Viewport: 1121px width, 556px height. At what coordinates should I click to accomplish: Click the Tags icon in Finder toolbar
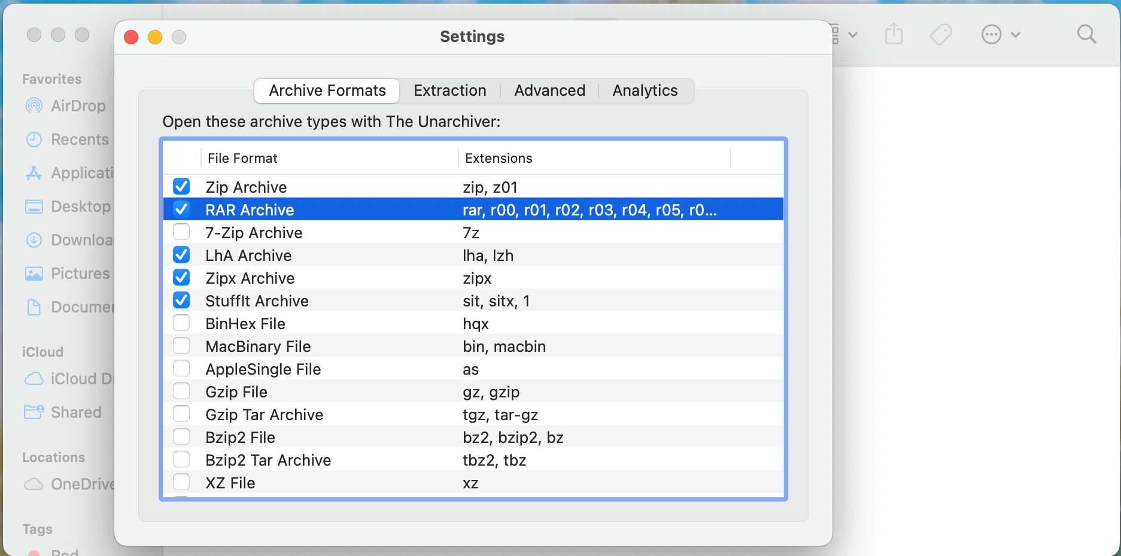pyautogui.click(x=941, y=34)
